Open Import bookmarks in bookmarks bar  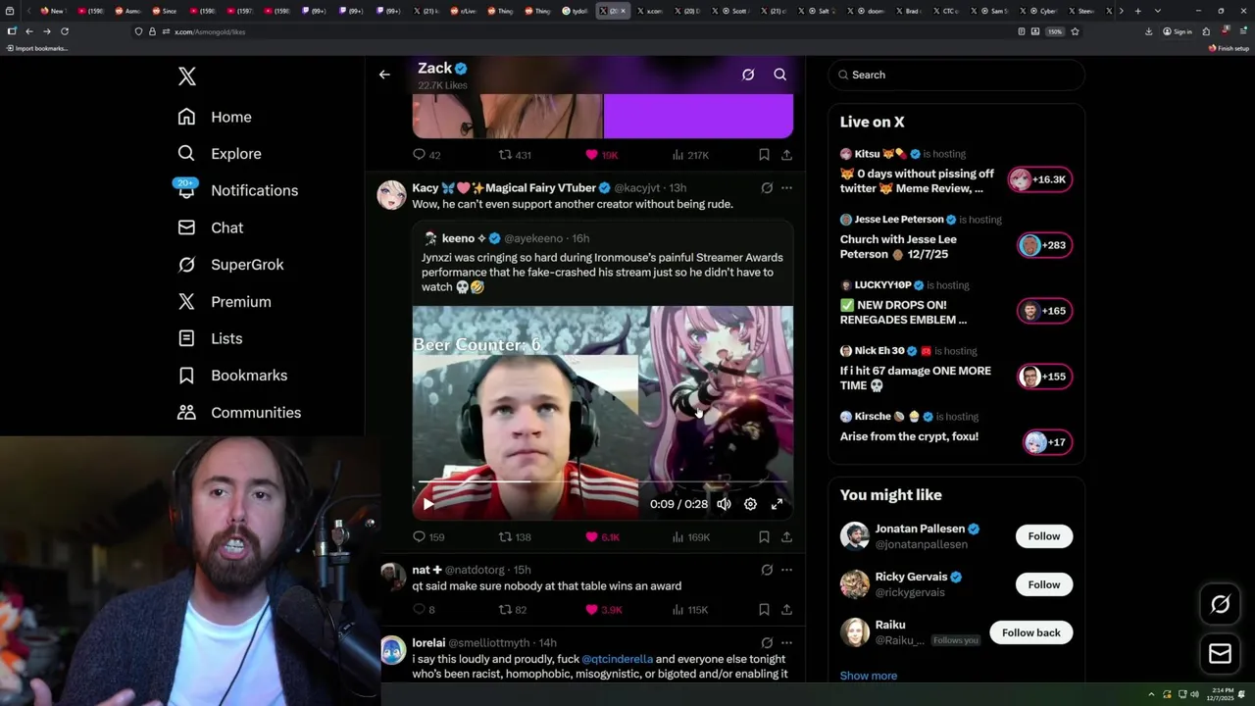[37, 48]
